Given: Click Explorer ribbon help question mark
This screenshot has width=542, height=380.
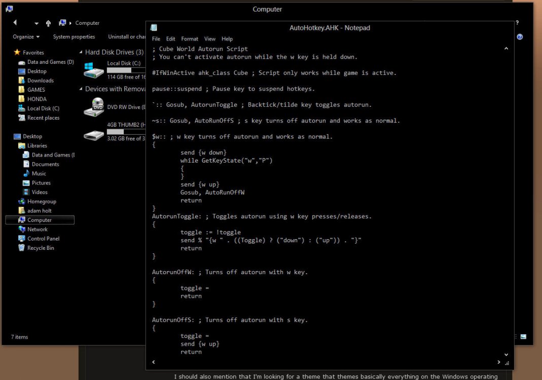Looking at the screenshot, I should [x=517, y=22].
